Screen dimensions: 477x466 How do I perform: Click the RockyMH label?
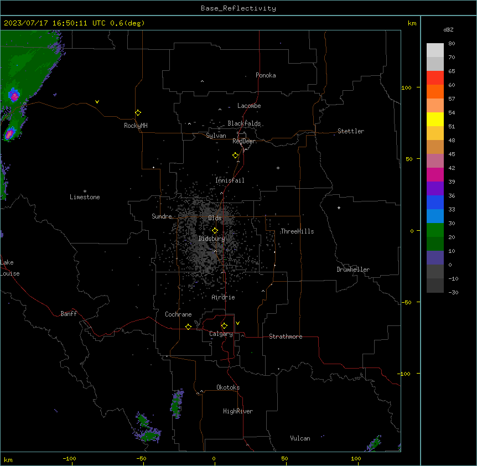pos(136,126)
